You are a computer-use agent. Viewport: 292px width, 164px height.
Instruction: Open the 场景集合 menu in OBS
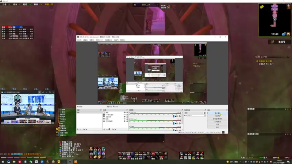coord(108,40)
